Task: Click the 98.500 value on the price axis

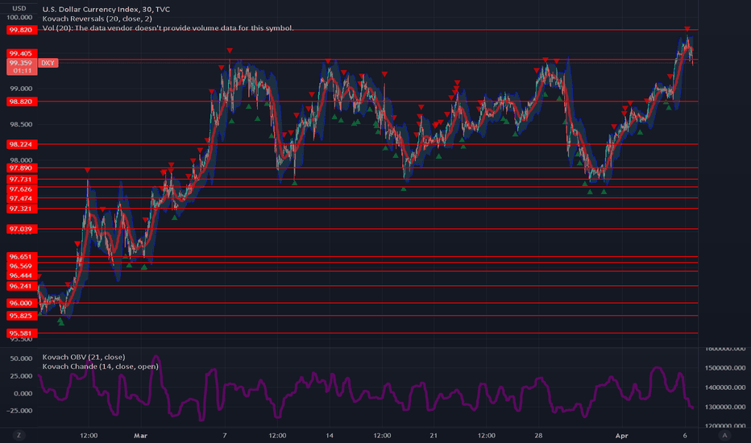Action: pos(21,125)
